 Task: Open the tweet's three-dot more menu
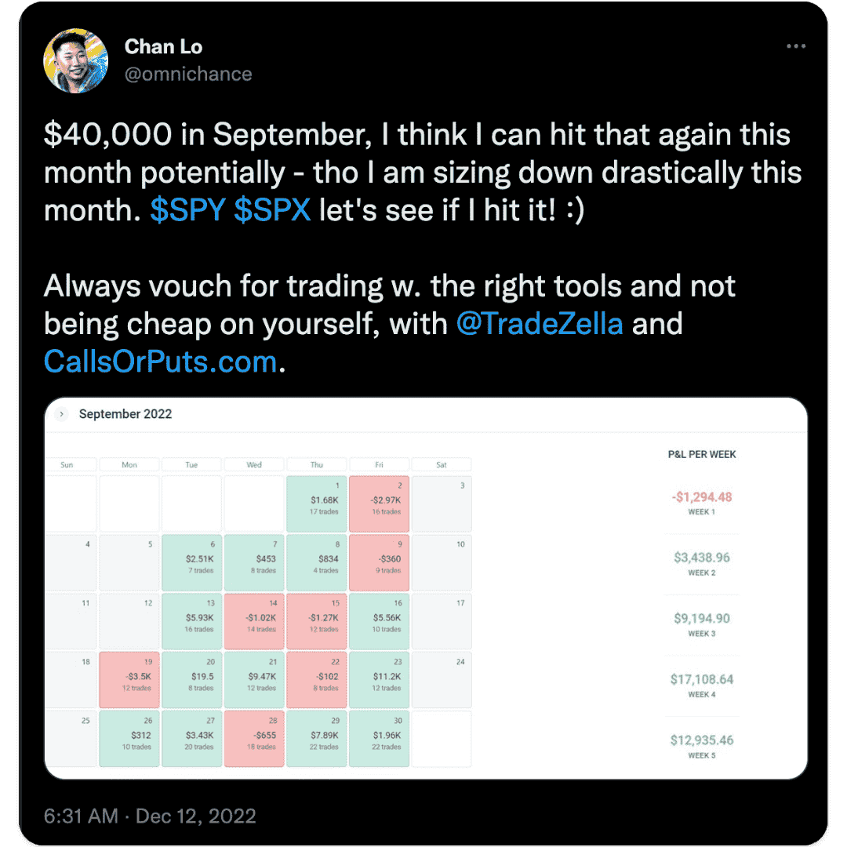click(795, 47)
